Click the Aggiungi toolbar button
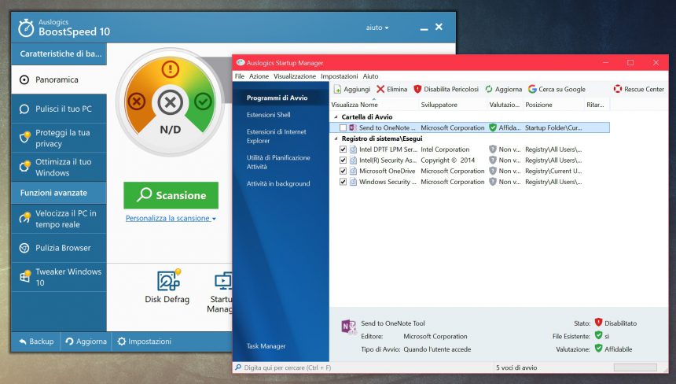 tap(352, 90)
